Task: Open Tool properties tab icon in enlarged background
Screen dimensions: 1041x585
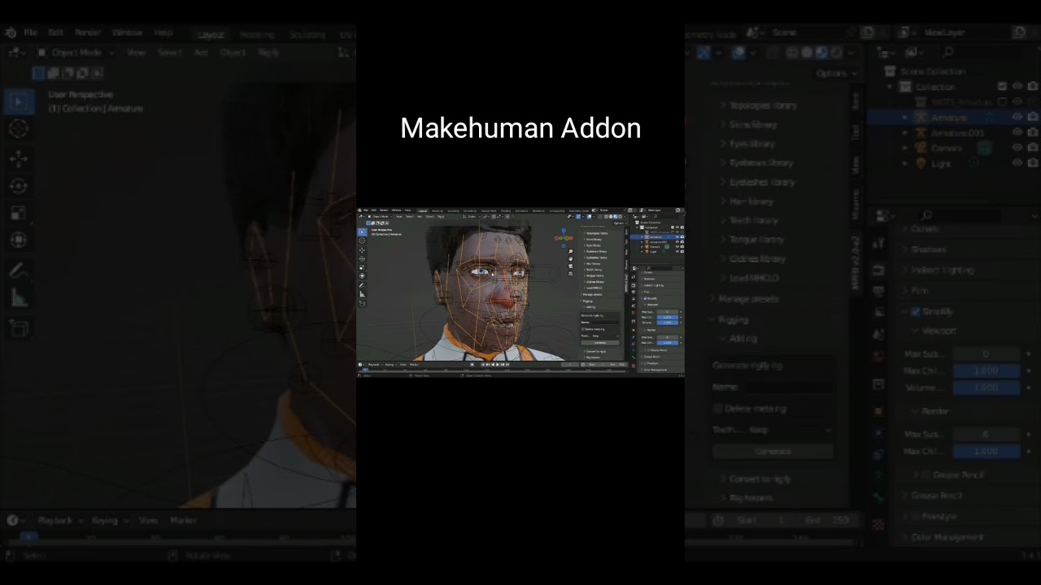Action: pyautogui.click(x=878, y=243)
